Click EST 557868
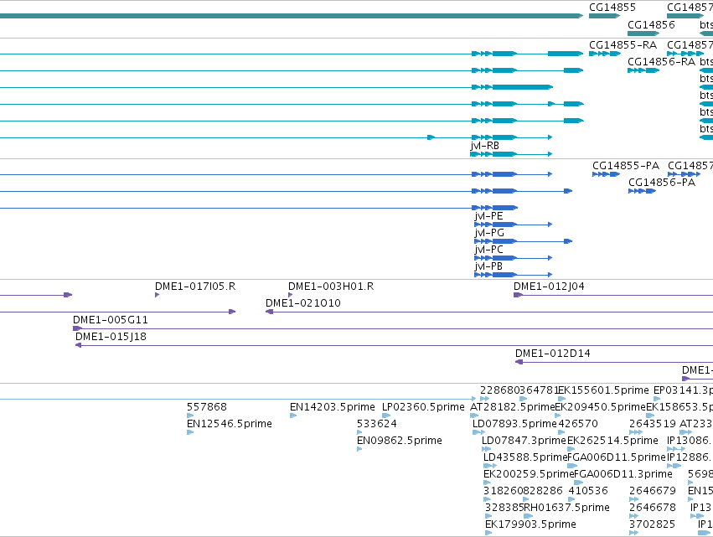Image resolution: width=713 pixels, height=537 pixels. [x=206, y=407]
